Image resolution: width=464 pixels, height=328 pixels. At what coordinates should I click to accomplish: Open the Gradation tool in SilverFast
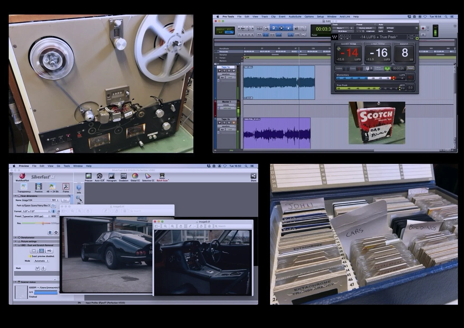click(x=124, y=177)
